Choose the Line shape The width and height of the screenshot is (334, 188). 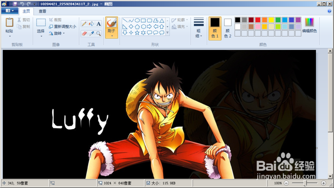click(125, 20)
